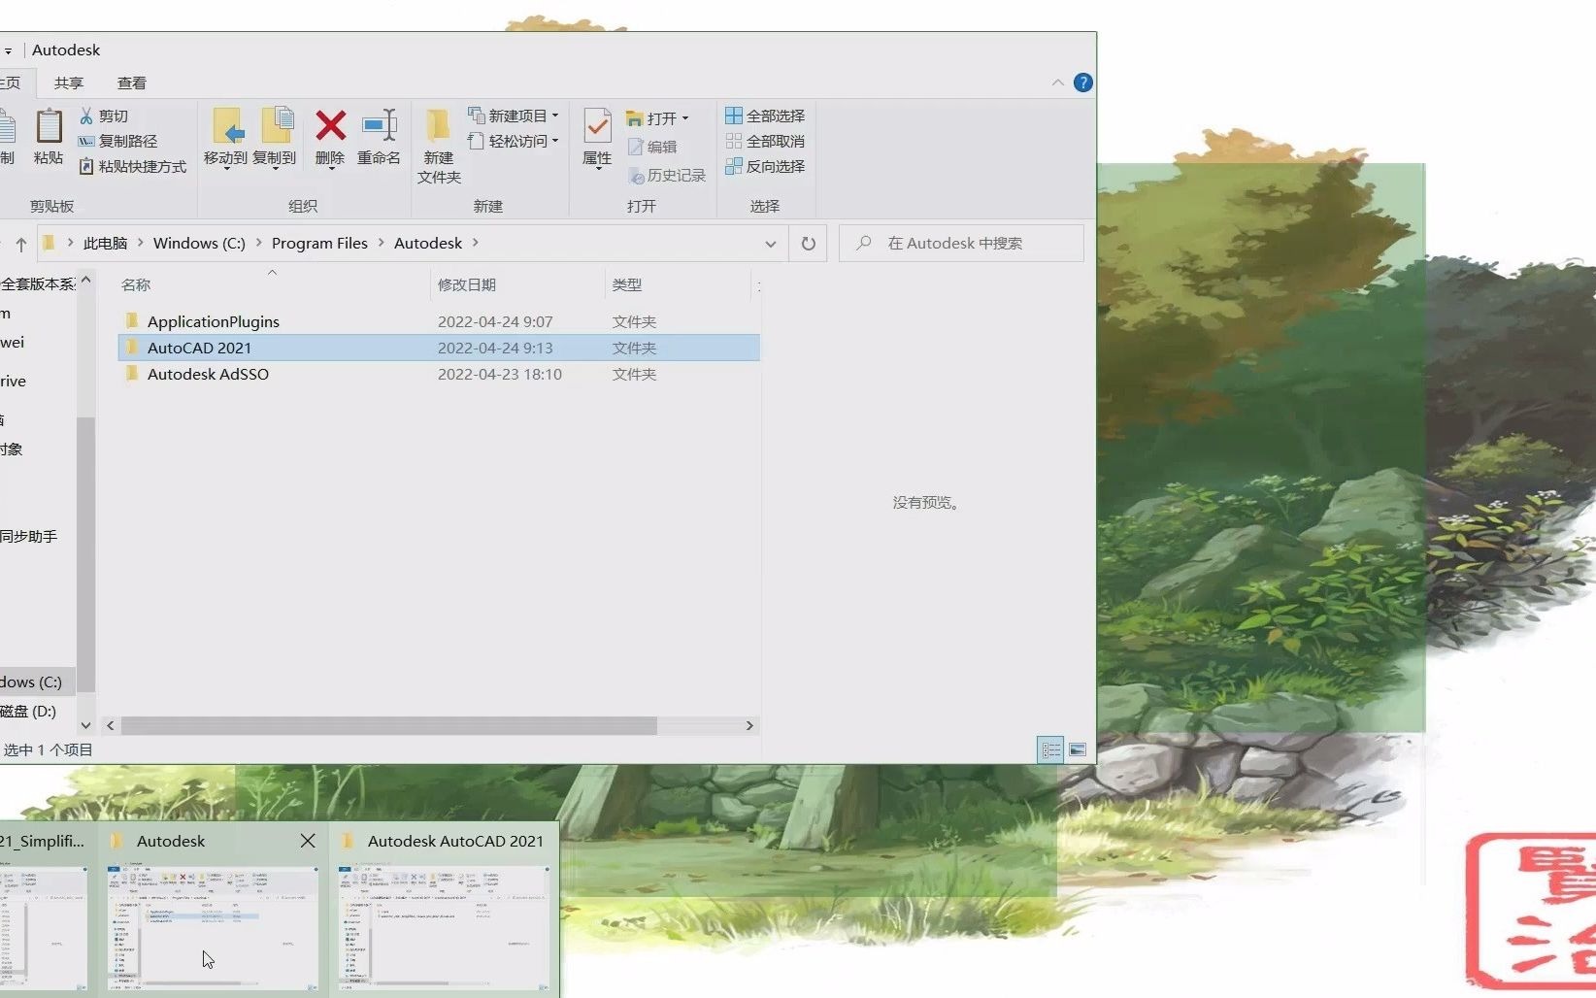Click the Cut (剪切) scissors icon
1596x998 pixels.
click(86, 116)
